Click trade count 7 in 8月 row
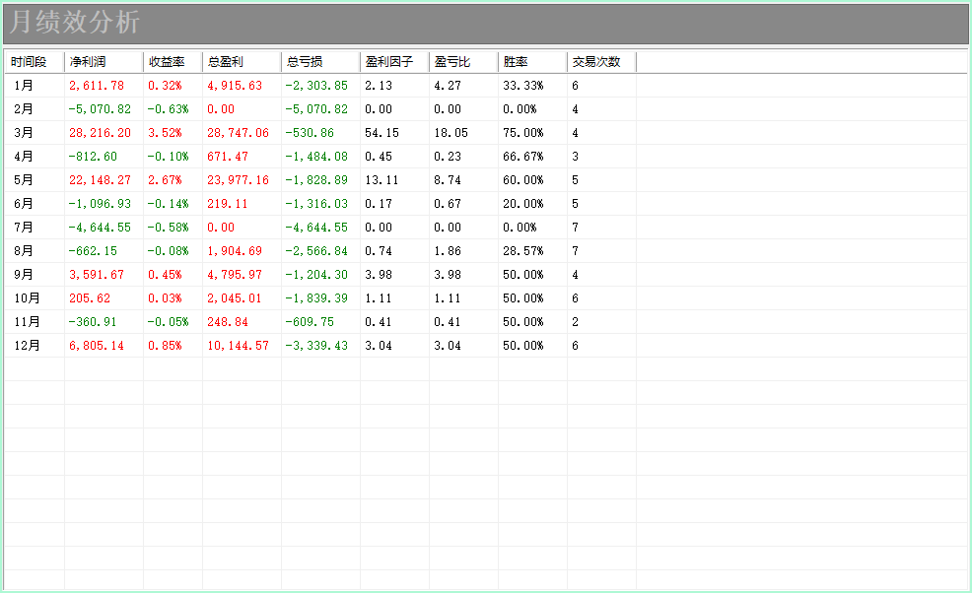Screen dimensions: 972x593 tap(576, 251)
